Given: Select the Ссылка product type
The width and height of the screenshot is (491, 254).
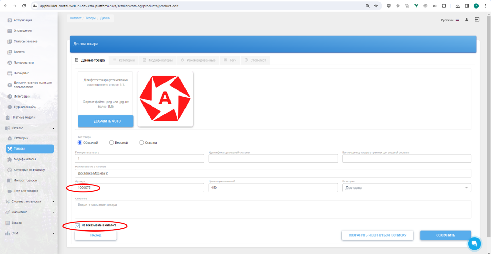Looking at the screenshot, I should [142, 142].
